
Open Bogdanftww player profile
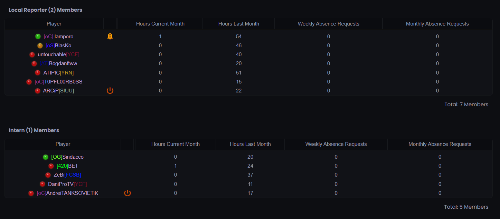pos(58,63)
